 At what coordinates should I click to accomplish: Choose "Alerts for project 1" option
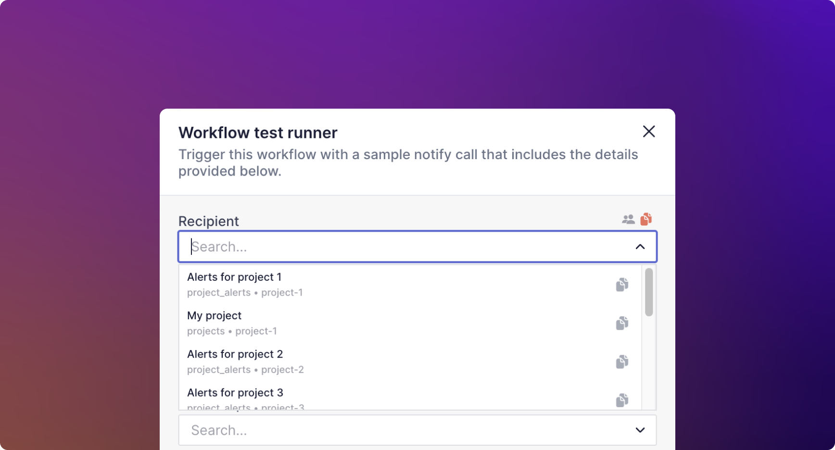click(234, 277)
